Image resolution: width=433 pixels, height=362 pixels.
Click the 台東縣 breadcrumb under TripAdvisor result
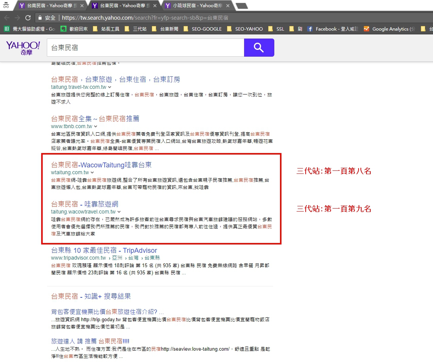152,258
